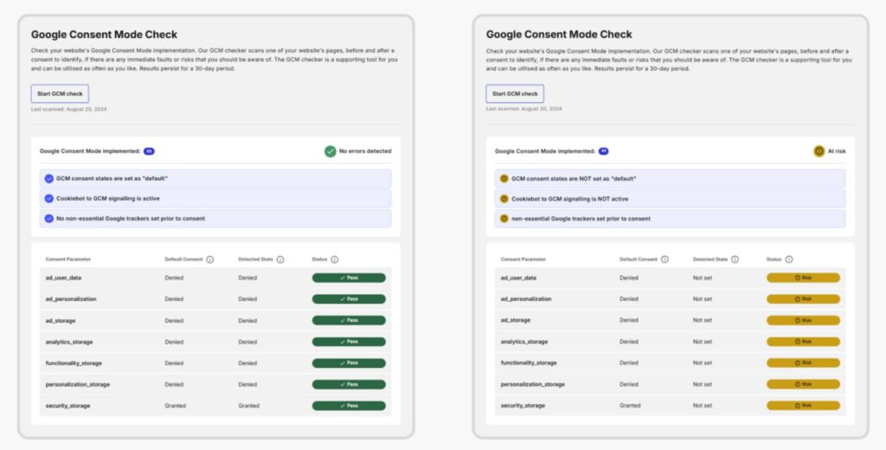Viewport: 886px width, 450px height.
Task: Click Granted detected state in left security_storage row
Action: (248, 406)
